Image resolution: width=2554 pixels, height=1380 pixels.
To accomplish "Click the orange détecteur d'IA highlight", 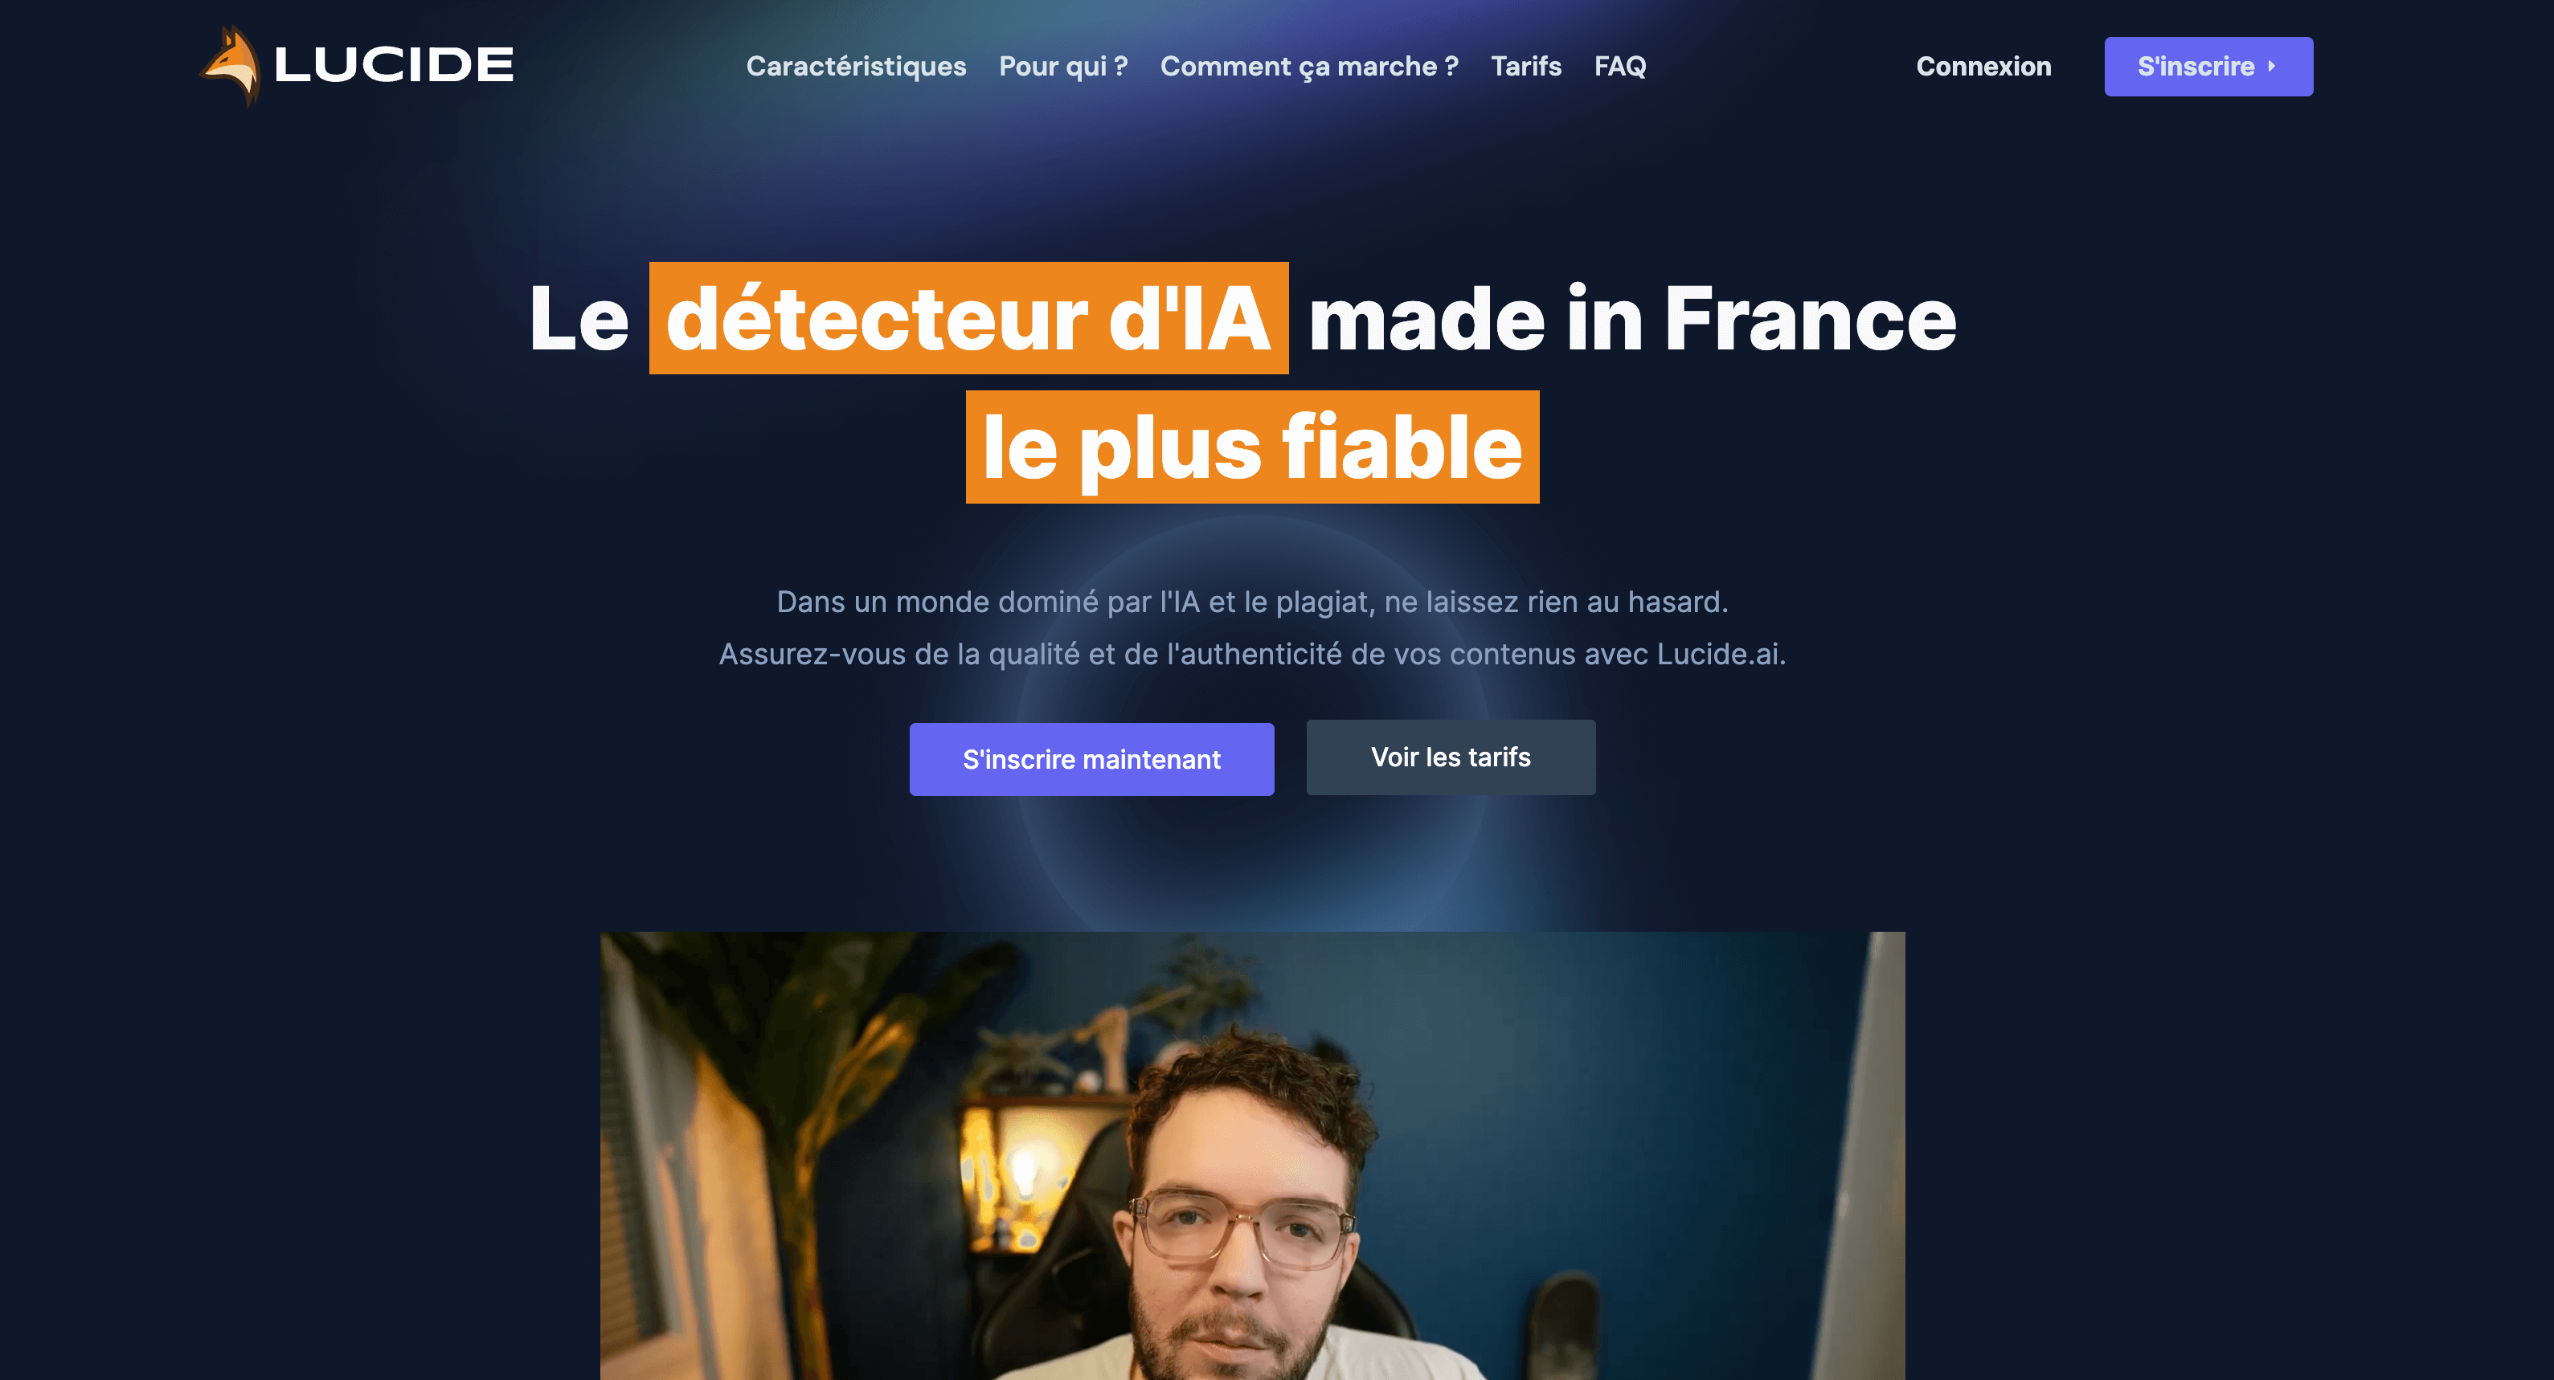I will pos(968,318).
